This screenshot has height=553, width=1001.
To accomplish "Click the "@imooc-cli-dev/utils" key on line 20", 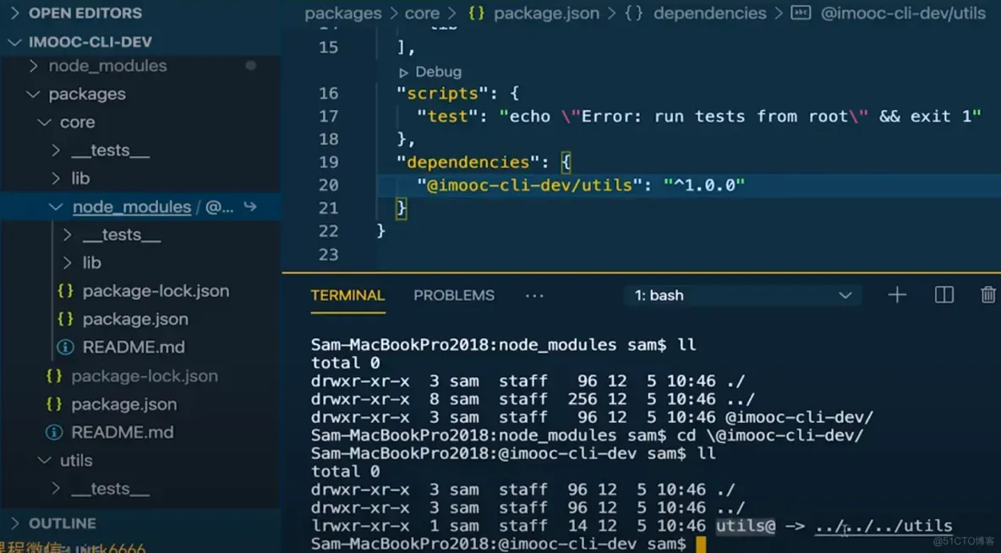I will click(x=529, y=185).
